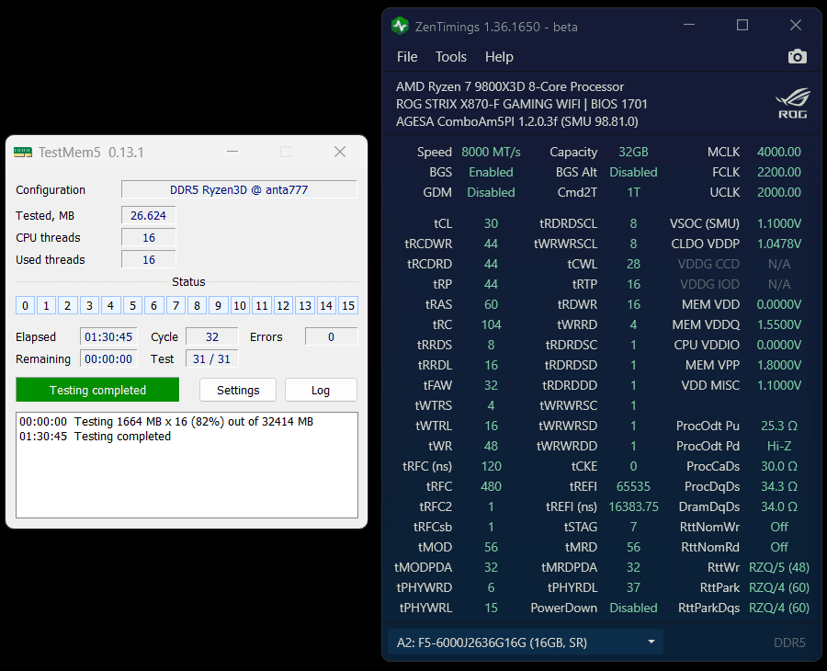827x671 pixels.
Task: Click the AGESA ComboAm5PI version line
Action: click(516, 121)
